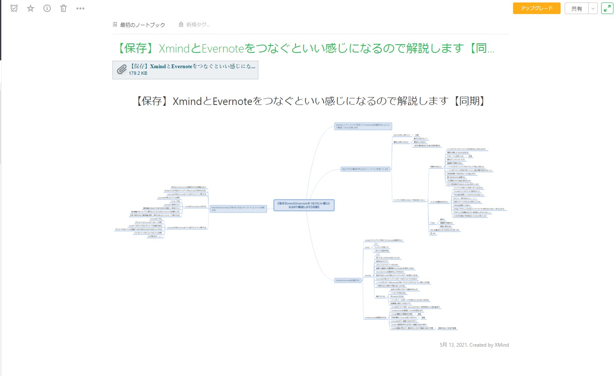Expand the dropdown arrow next to 共有
Screen dimensions: 616x376
[x=593, y=8]
